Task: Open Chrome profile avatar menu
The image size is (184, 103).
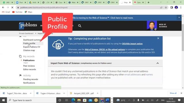Action: pyautogui.click(x=176, y=7)
